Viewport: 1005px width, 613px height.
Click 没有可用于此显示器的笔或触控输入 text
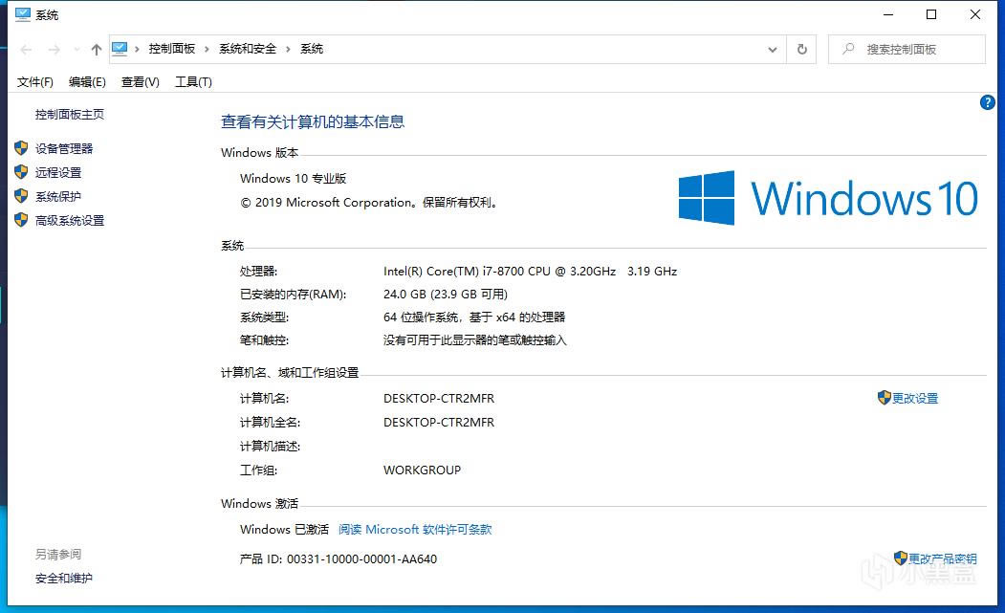point(475,340)
